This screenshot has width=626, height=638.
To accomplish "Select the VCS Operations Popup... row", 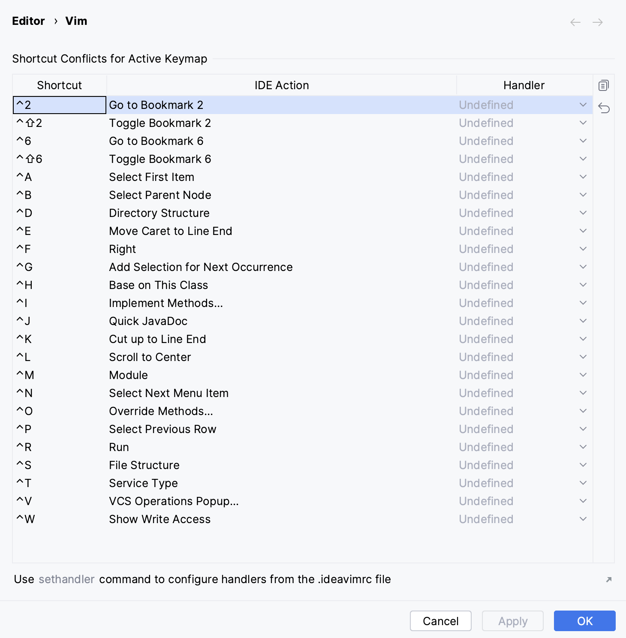I will coord(303,501).
